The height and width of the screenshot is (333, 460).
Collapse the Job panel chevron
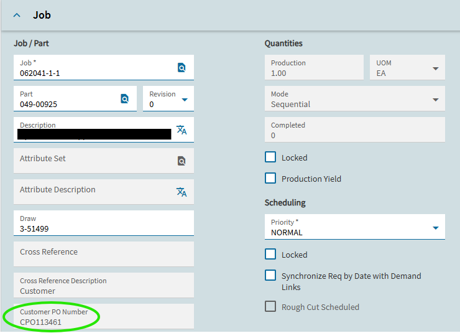tap(17, 16)
